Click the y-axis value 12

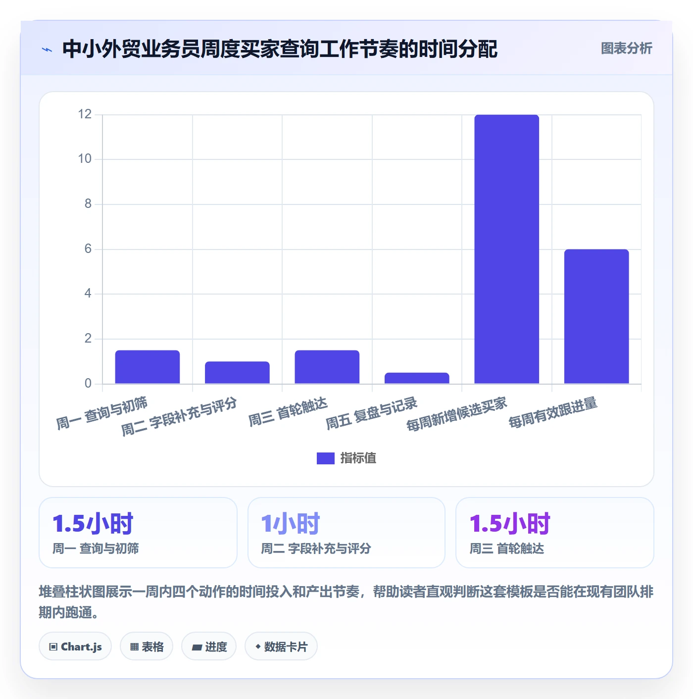[x=85, y=114]
